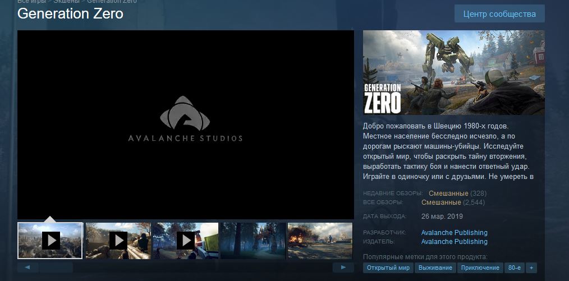Image resolution: width=569 pixels, height=281 pixels.
Task: Click the main video player area
Action: [185, 125]
